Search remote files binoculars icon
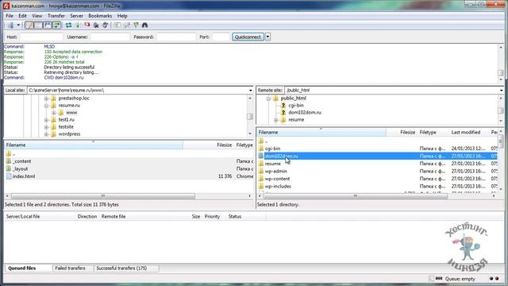508x286 pixels. (144, 25)
